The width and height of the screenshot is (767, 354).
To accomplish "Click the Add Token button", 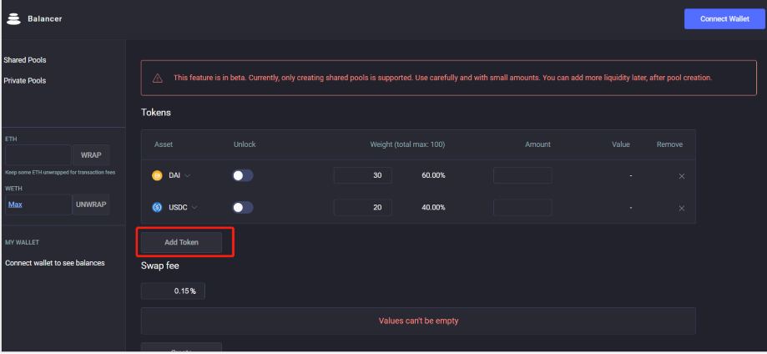I will coord(182,242).
